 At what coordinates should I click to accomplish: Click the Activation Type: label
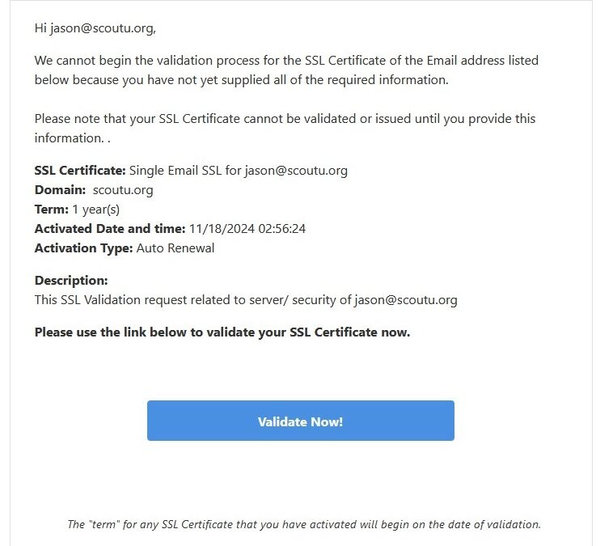tap(83, 248)
